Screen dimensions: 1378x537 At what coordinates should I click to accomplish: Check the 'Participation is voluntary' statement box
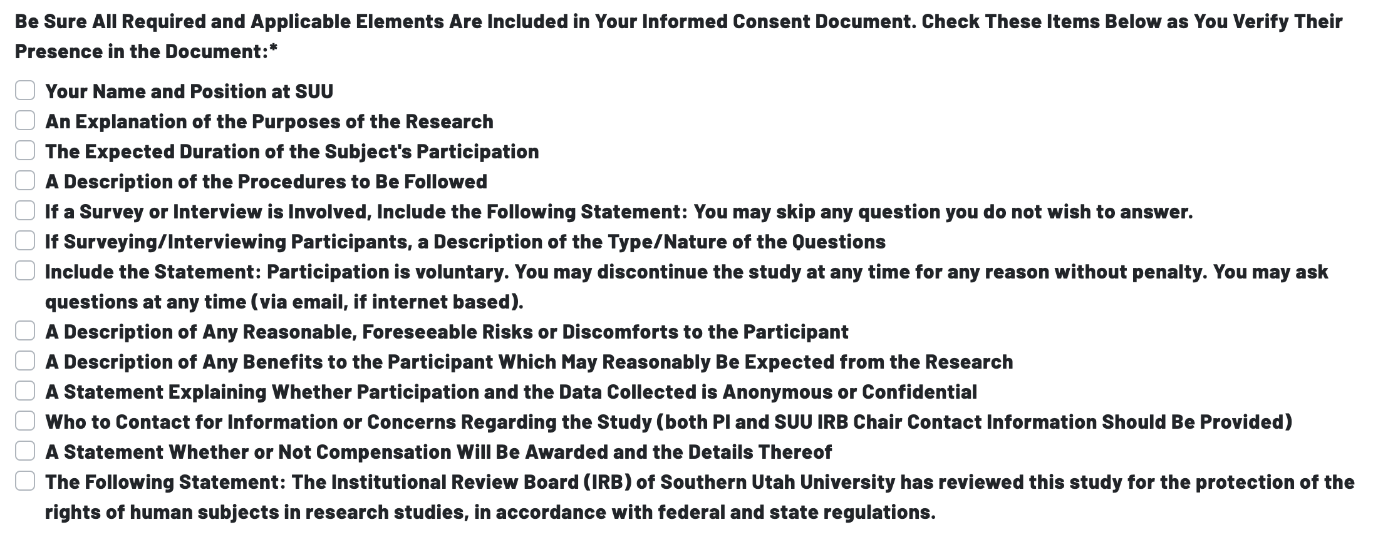(x=25, y=270)
